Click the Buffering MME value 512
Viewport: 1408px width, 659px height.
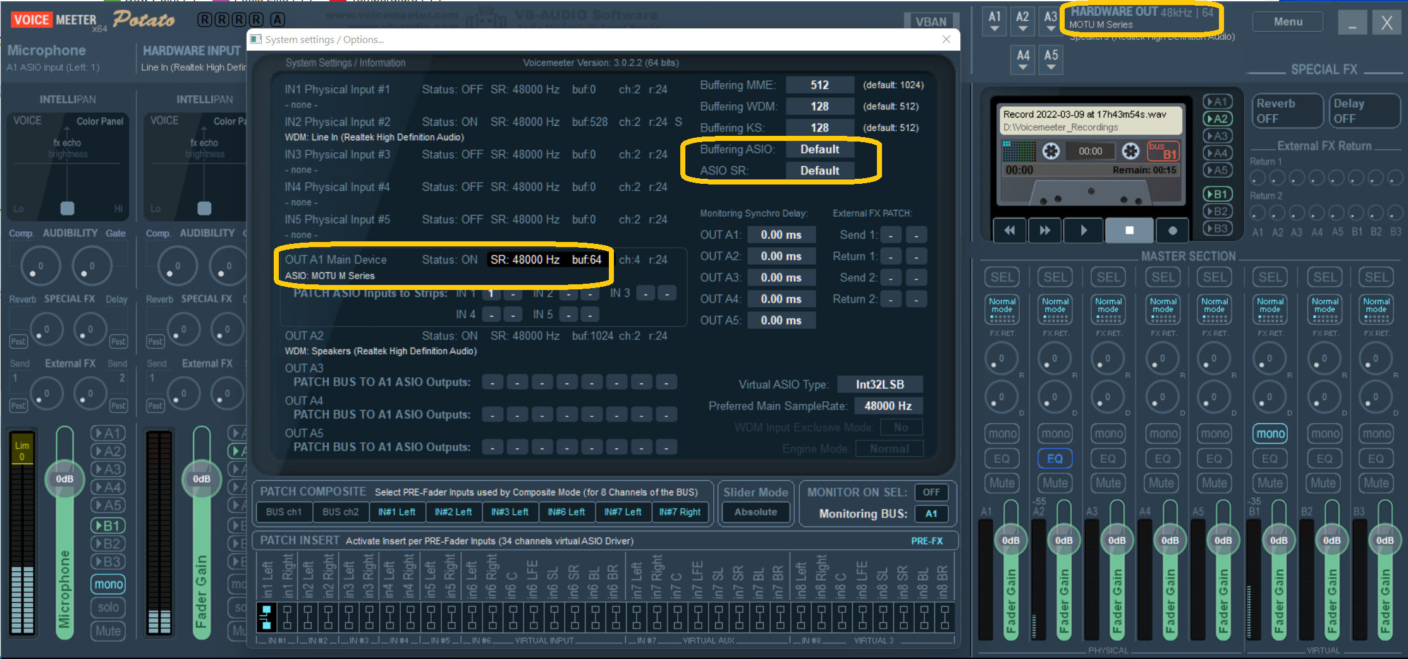tap(819, 85)
